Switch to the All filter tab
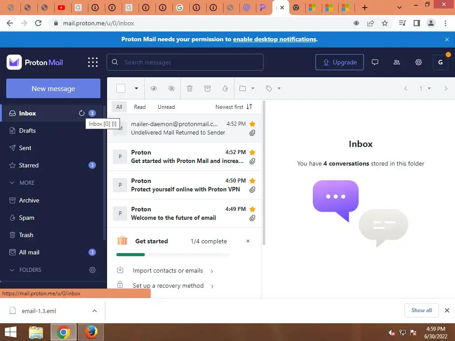This screenshot has width=455, height=341. pos(119,107)
